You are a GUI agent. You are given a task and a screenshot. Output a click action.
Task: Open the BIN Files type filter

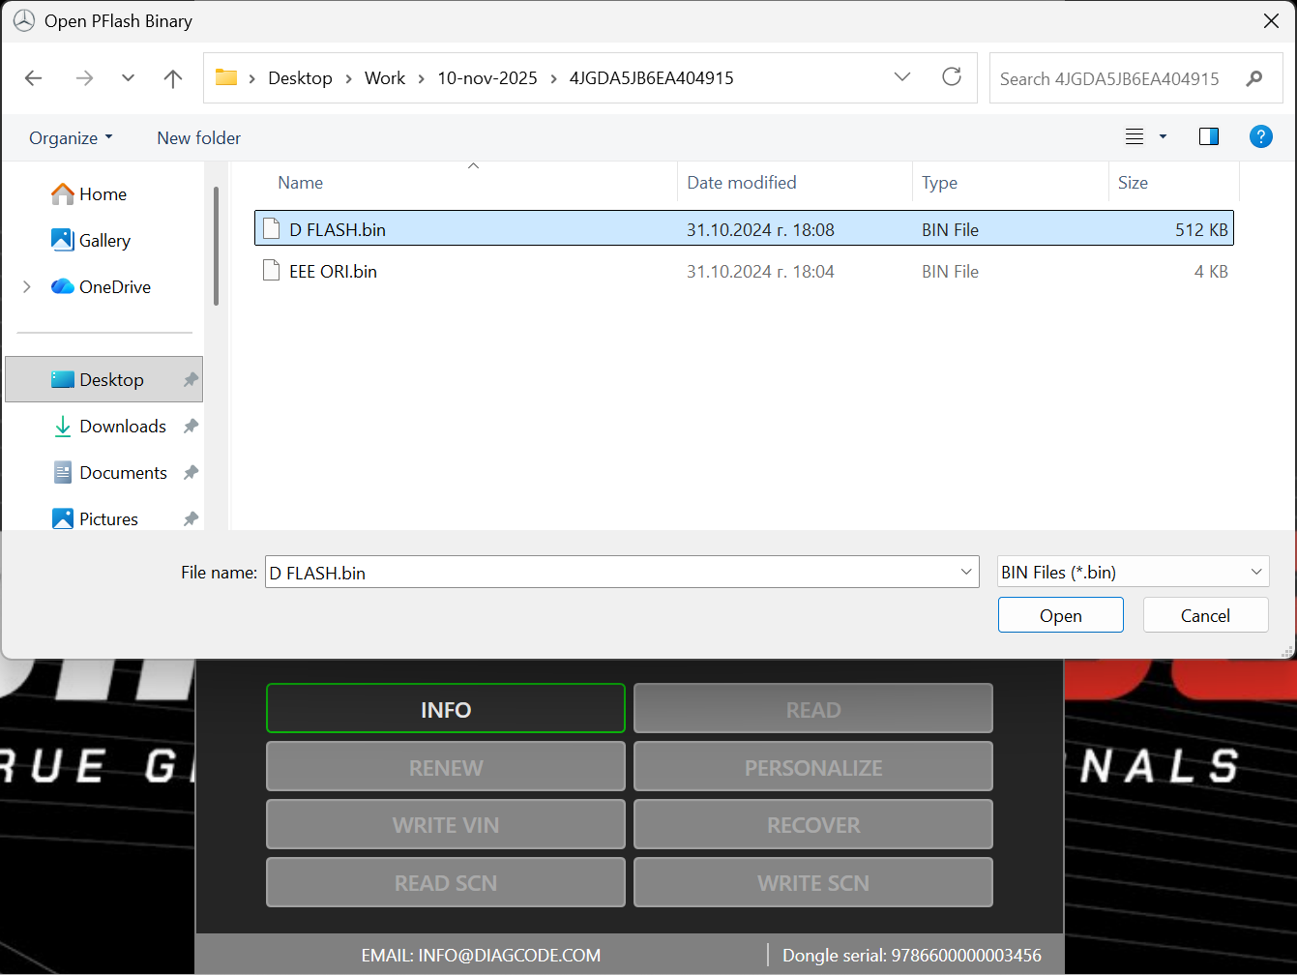point(1133,572)
